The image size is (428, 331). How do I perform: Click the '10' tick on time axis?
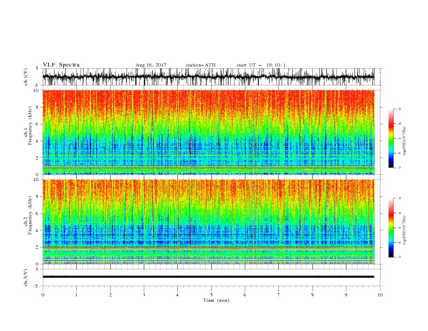[380, 295]
